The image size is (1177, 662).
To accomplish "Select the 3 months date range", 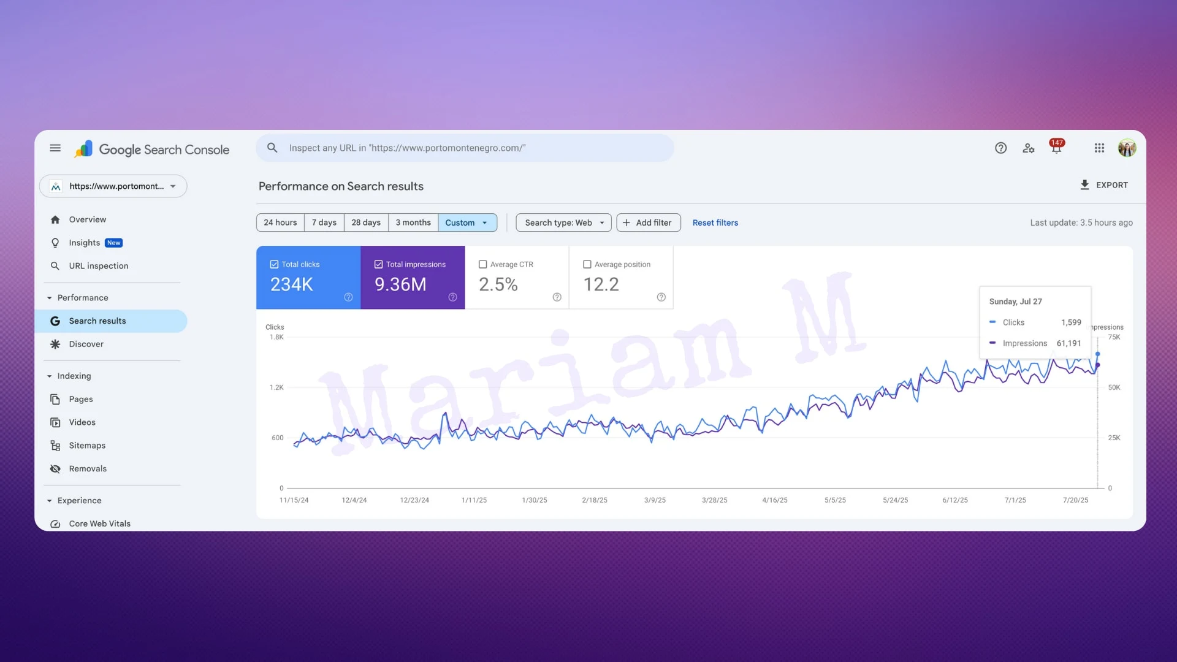I will tap(413, 223).
